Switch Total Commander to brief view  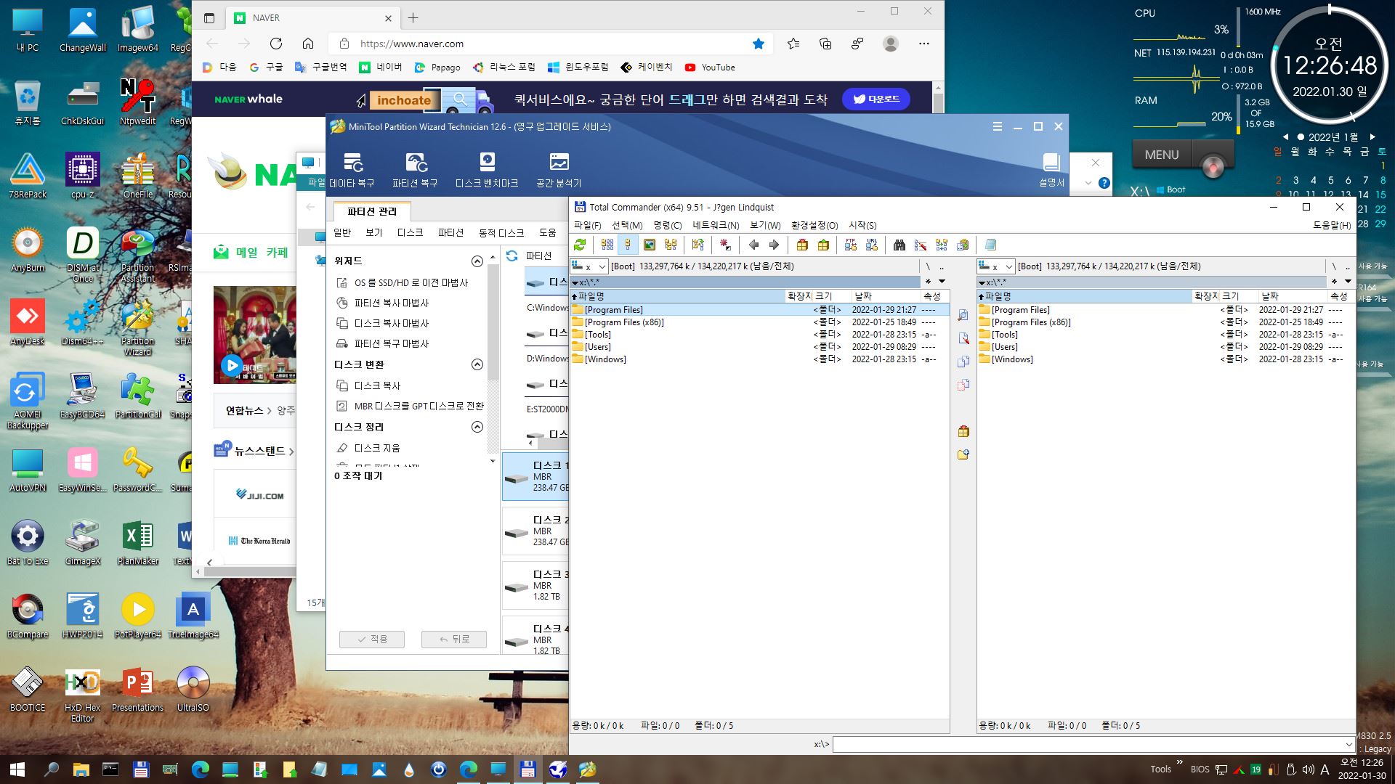607,245
